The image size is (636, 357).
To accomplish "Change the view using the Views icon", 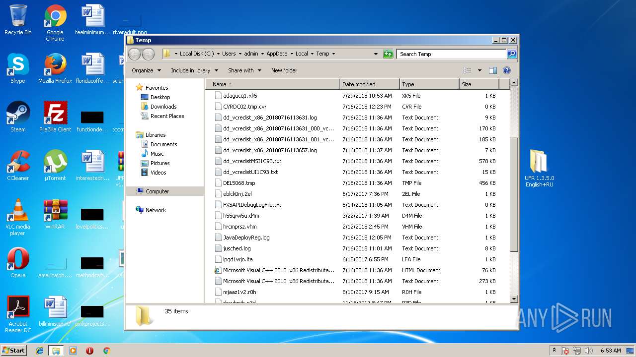I will [467, 70].
